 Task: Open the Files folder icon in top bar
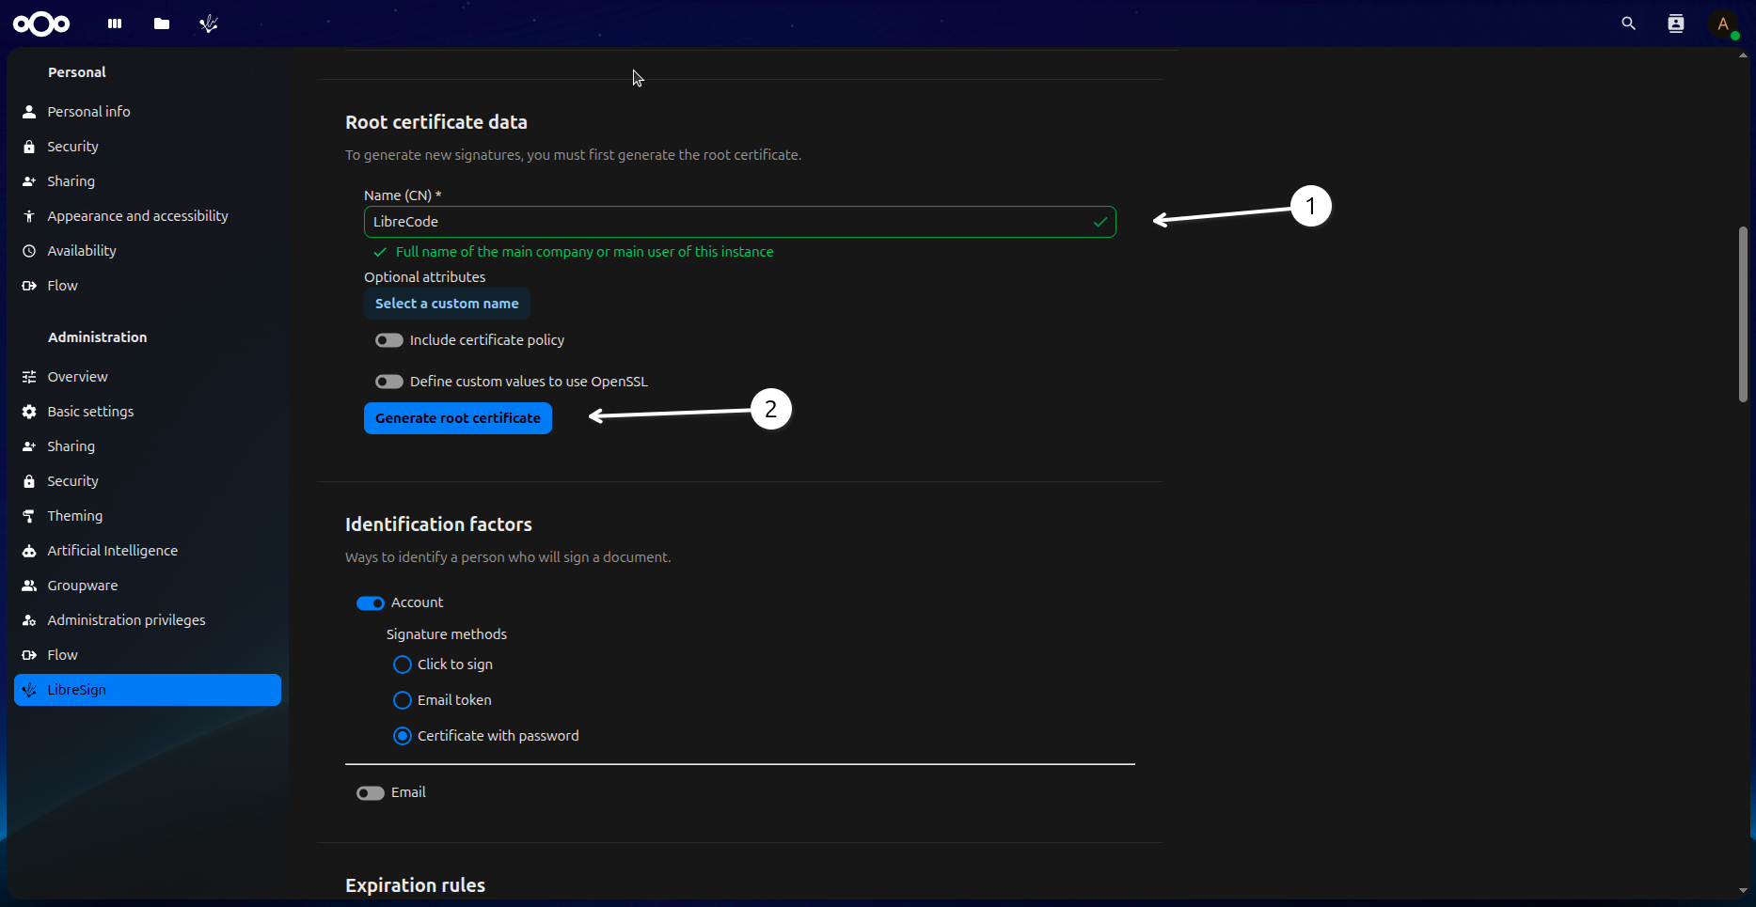[x=162, y=23]
